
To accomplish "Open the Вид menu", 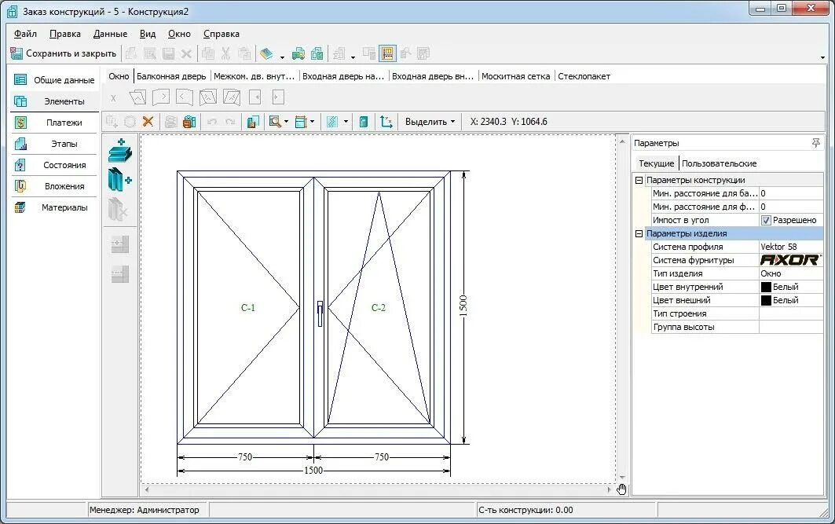I will tap(148, 34).
